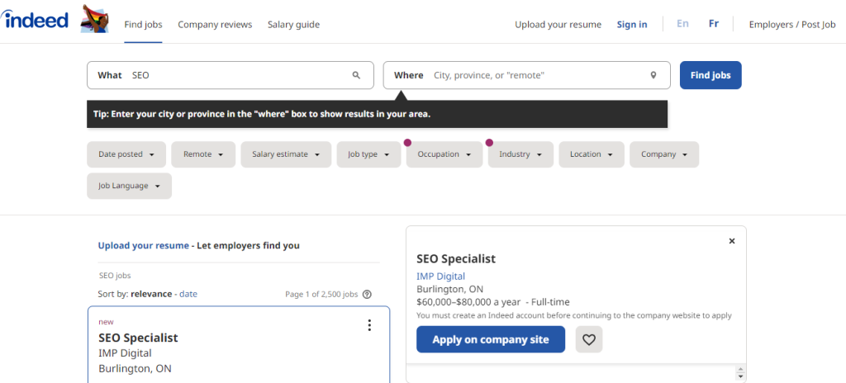Open the Salary guide tab

point(293,24)
